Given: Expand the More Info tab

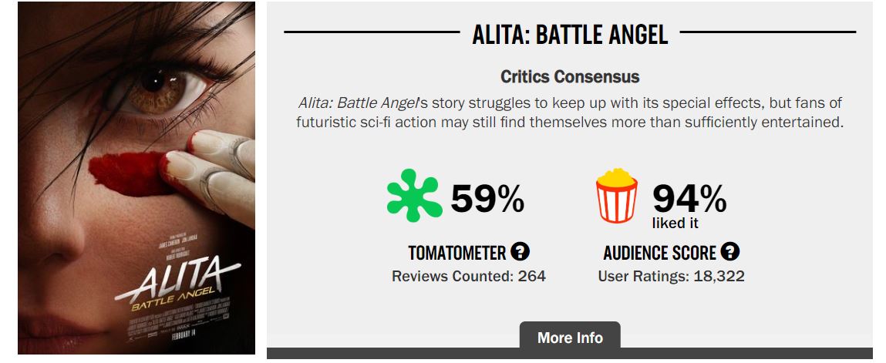Looking at the screenshot, I should tap(570, 338).
